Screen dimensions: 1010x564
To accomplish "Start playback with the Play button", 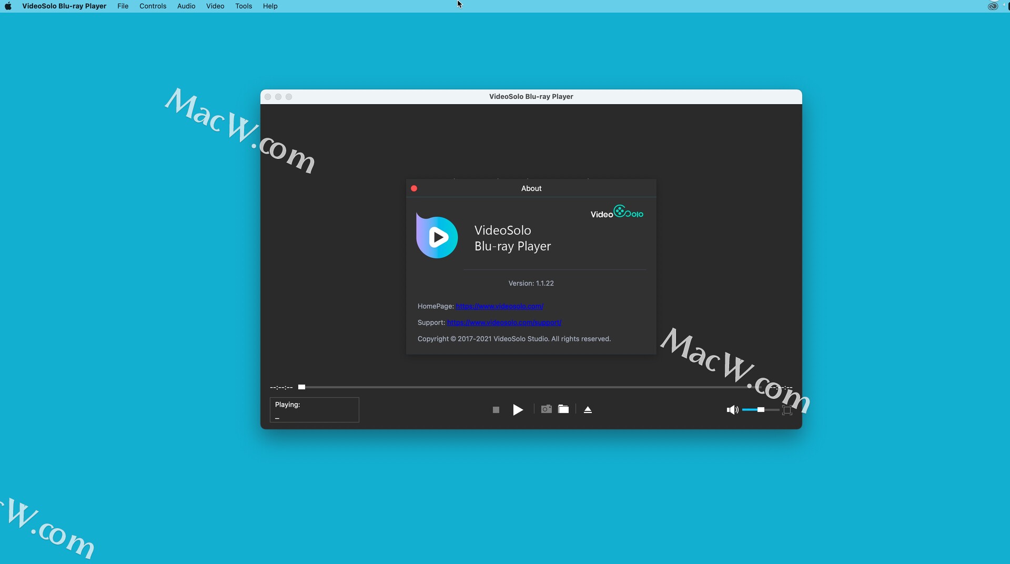I will pos(518,410).
